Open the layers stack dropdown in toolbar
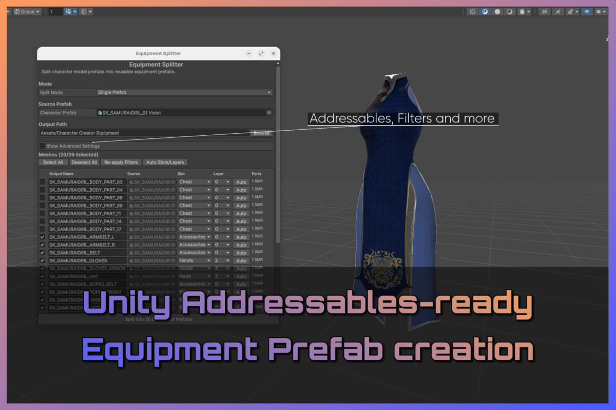This screenshot has width=616, height=410. pyautogui.click(x=601, y=11)
